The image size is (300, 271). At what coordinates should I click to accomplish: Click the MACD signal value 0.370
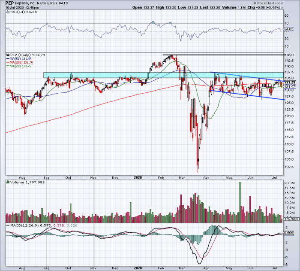pyautogui.click(x=58, y=225)
